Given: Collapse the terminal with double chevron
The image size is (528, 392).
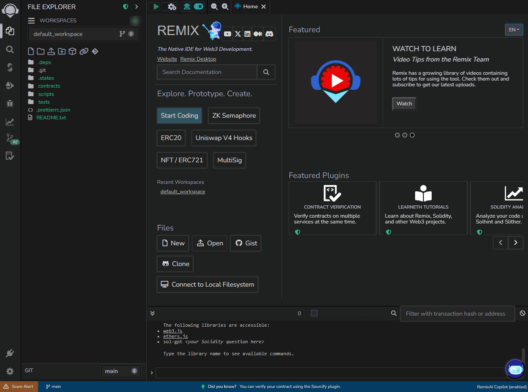Looking at the screenshot, I should (x=153, y=314).
